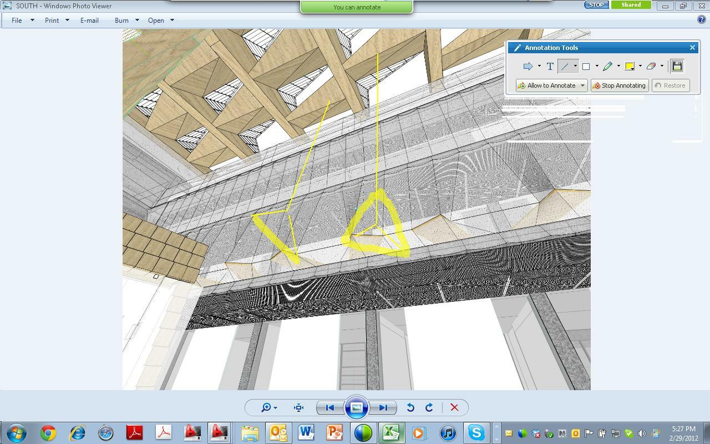Select the eraser annotation tool

(x=651, y=67)
